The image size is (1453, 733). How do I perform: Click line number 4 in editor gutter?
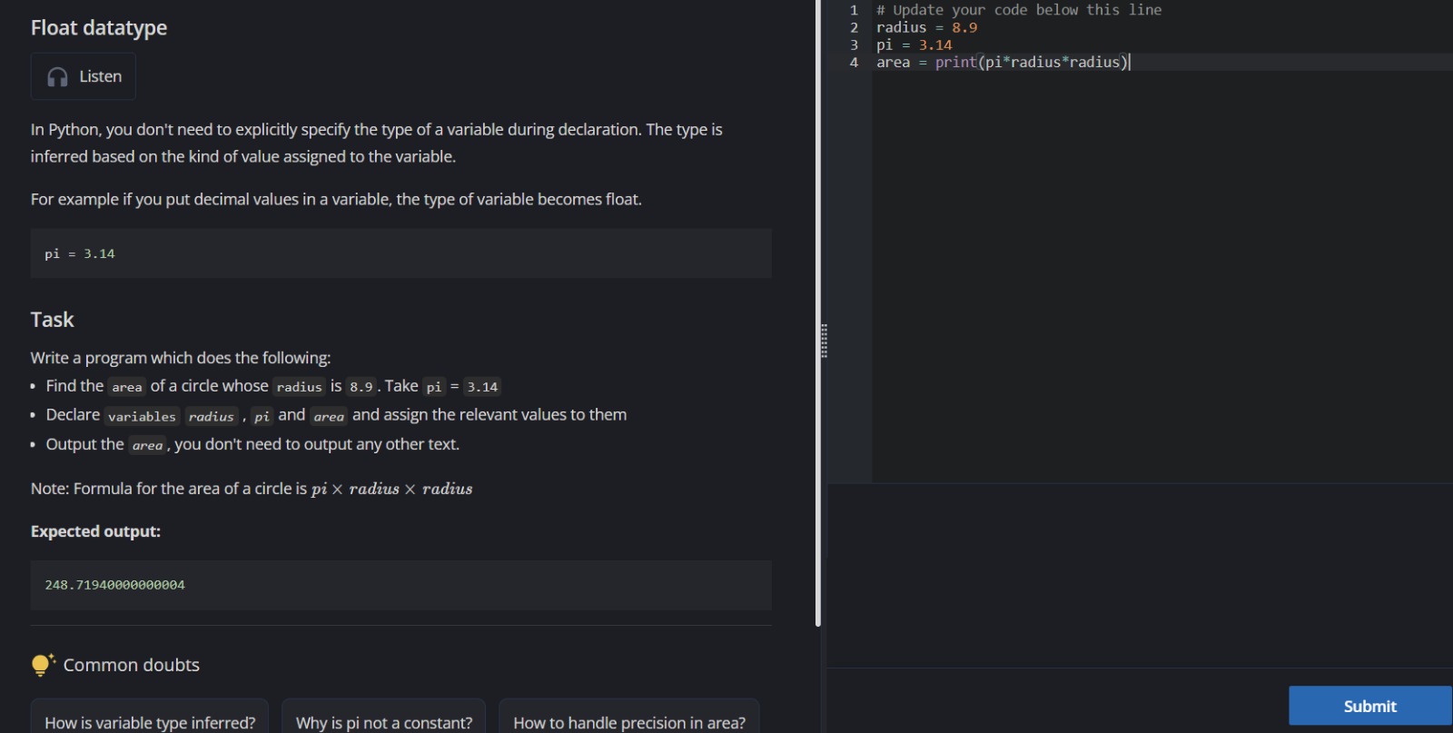(x=854, y=62)
